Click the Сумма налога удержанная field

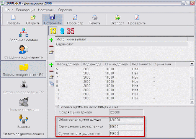pyautogui.click(x=126, y=134)
